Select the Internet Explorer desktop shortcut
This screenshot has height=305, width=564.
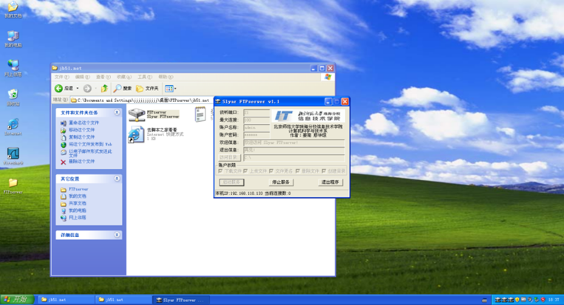coord(13,127)
